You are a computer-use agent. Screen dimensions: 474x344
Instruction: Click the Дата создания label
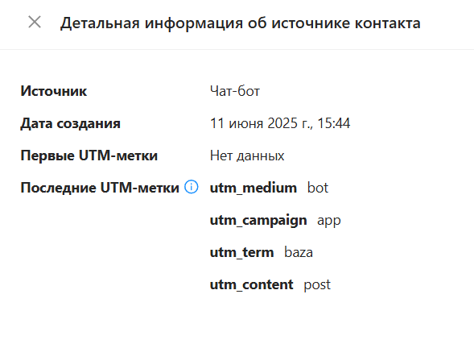pos(70,123)
